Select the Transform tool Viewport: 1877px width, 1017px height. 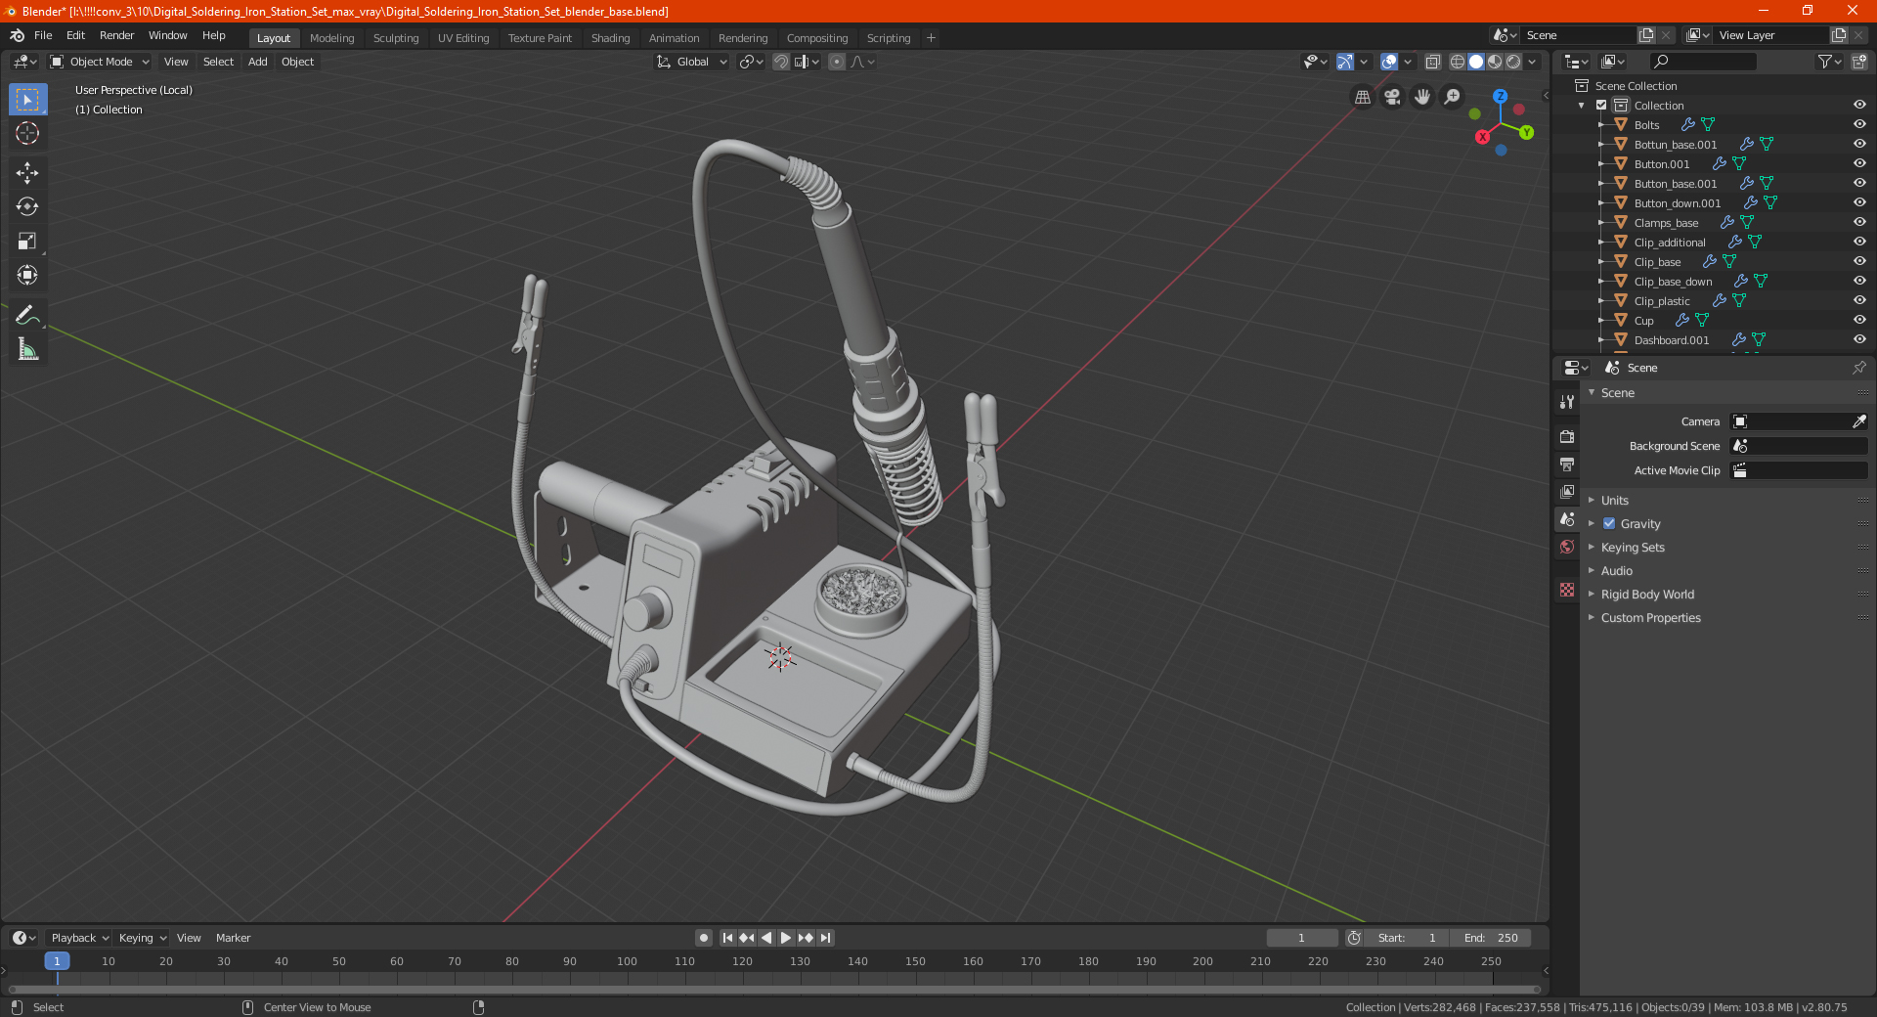(x=27, y=276)
